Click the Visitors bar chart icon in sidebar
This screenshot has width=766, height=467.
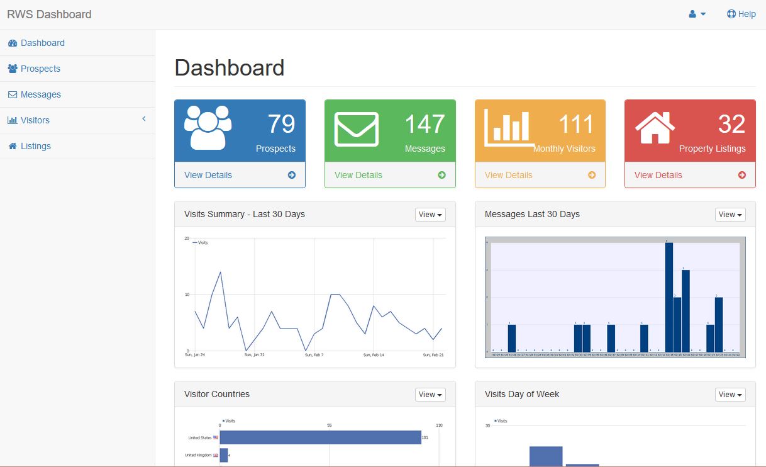coord(13,120)
